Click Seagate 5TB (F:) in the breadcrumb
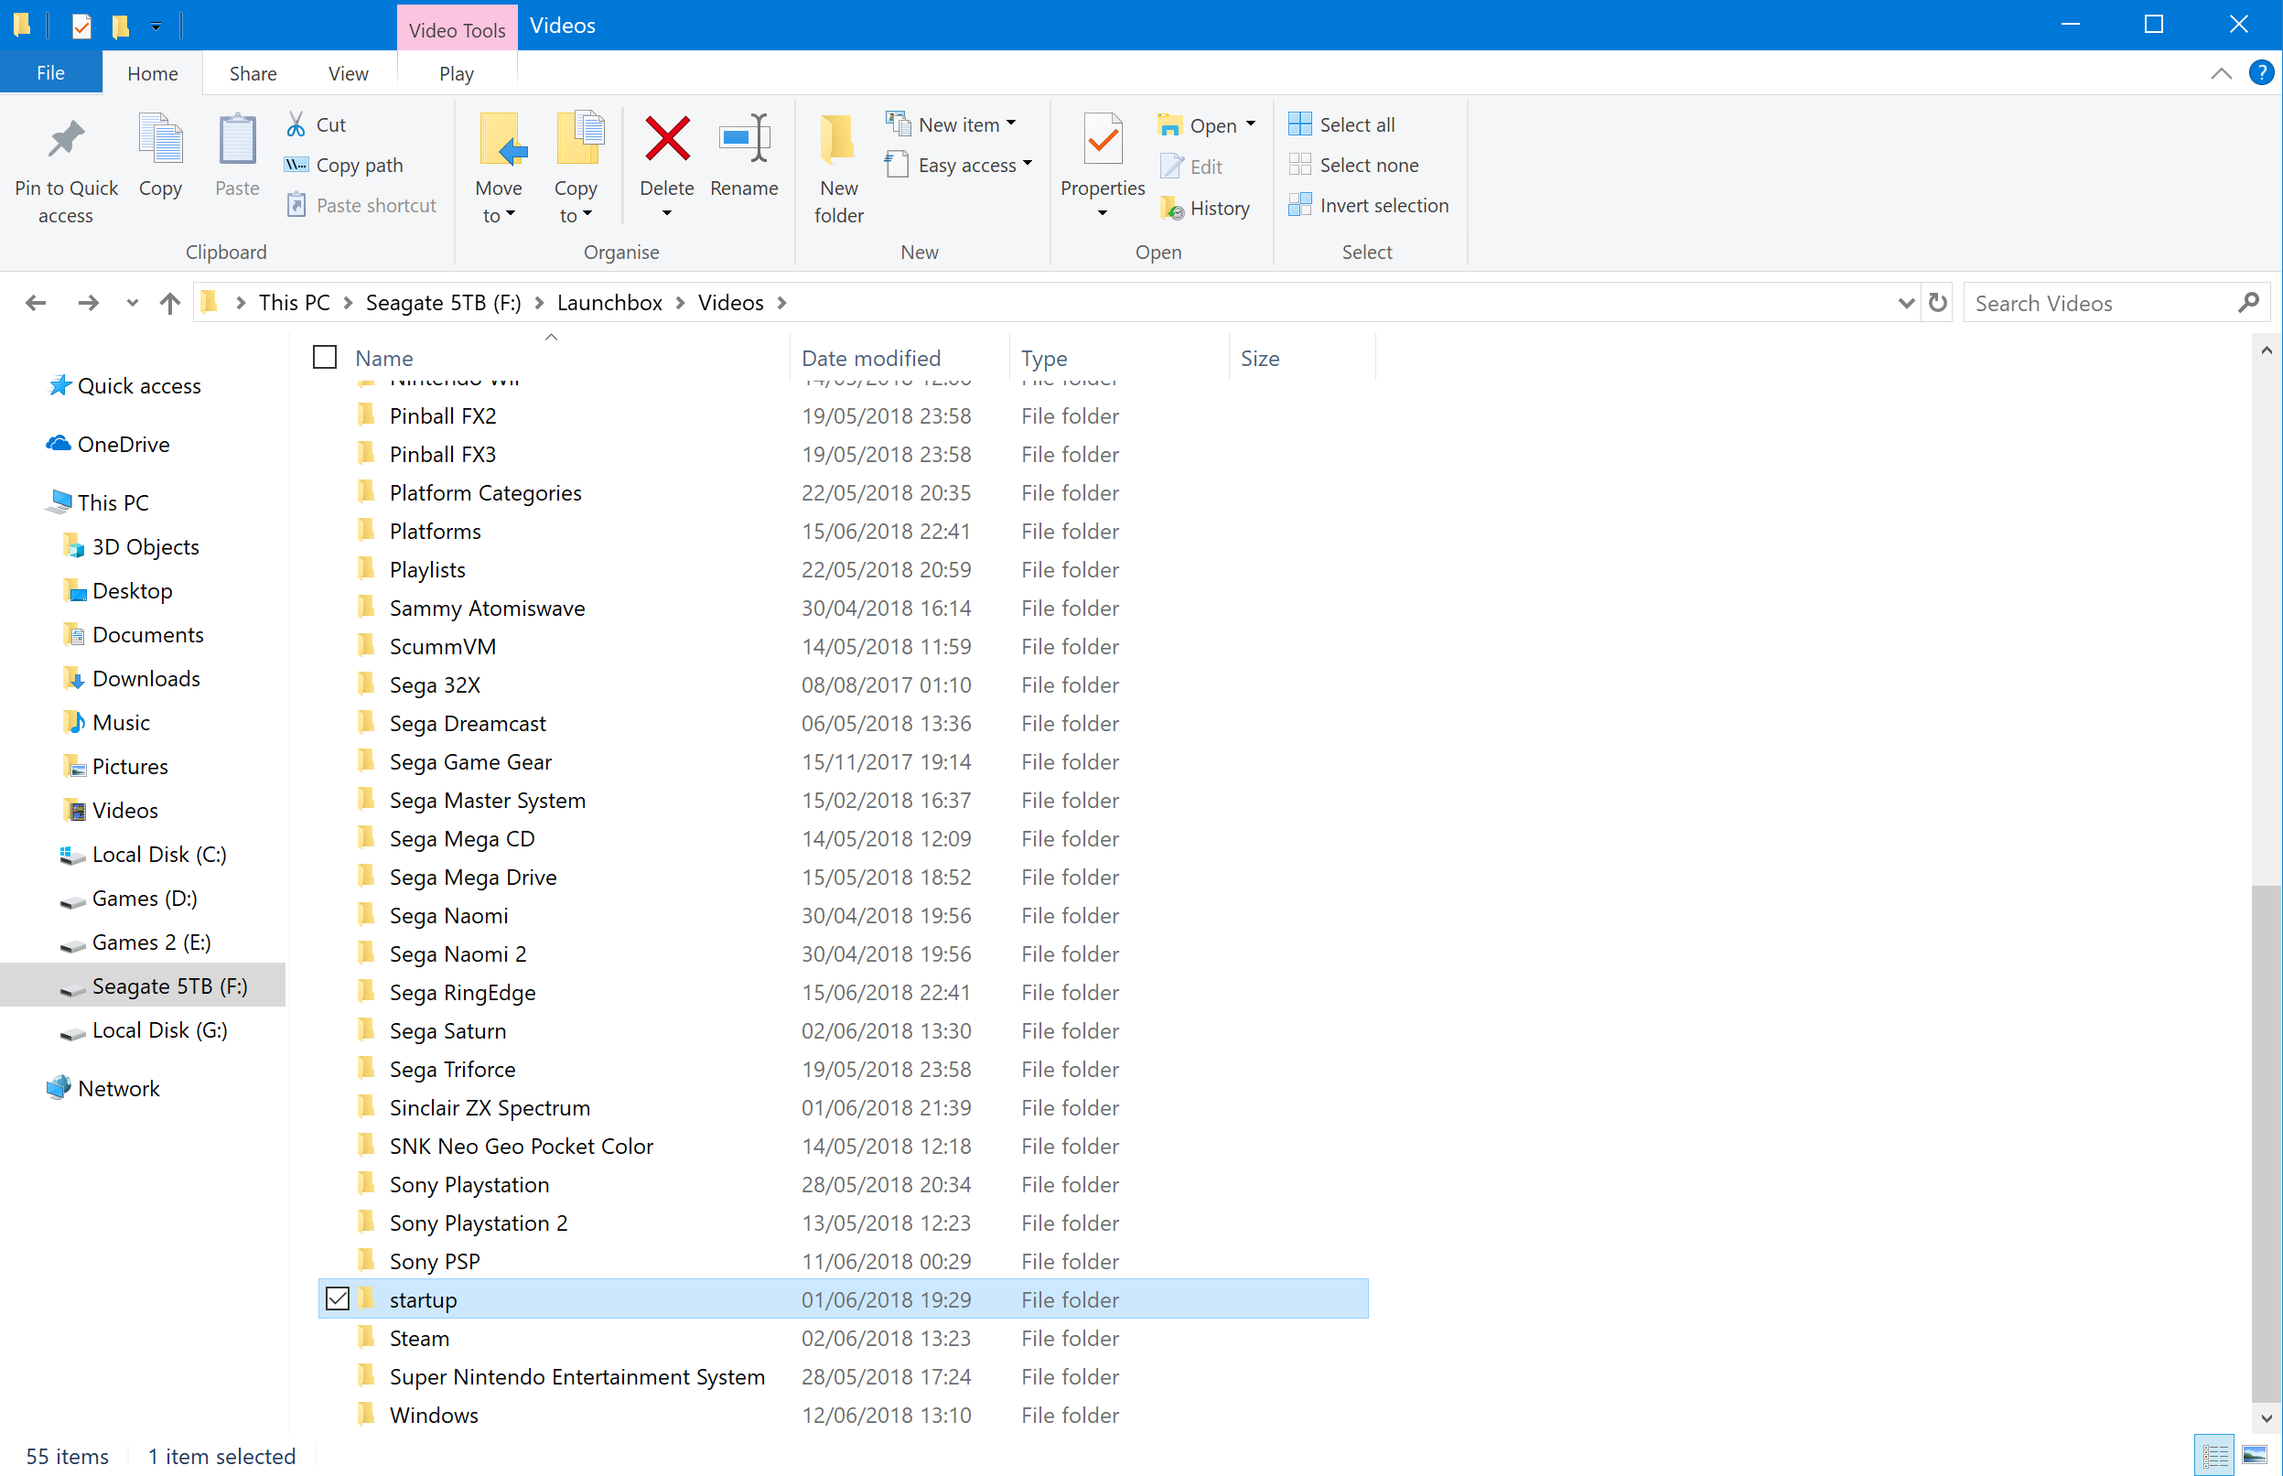The height and width of the screenshot is (1476, 2283). [444, 303]
